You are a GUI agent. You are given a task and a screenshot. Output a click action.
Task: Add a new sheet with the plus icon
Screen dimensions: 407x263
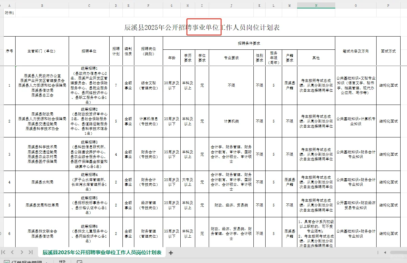pos(171,253)
